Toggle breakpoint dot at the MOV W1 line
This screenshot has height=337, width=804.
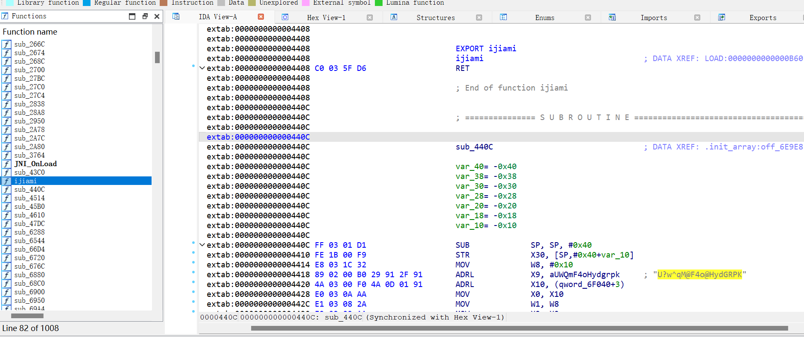[x=193, y=302]
